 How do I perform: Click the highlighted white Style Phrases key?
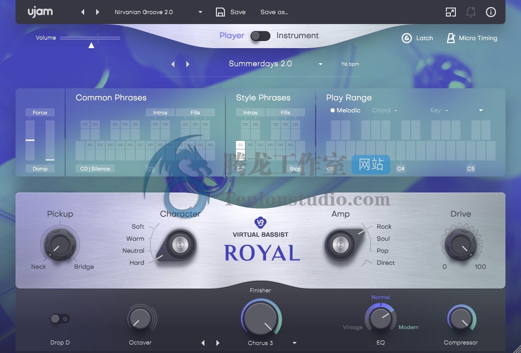[x=240, y=150]
